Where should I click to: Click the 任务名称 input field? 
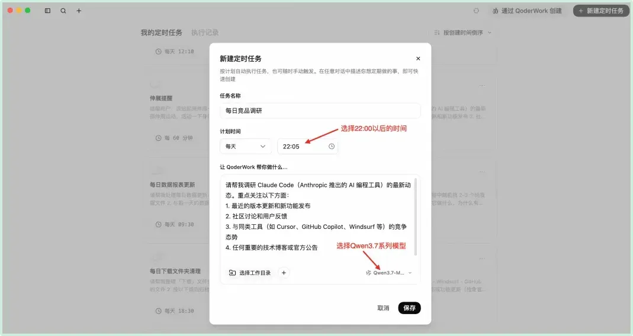(x=320, y=111)
